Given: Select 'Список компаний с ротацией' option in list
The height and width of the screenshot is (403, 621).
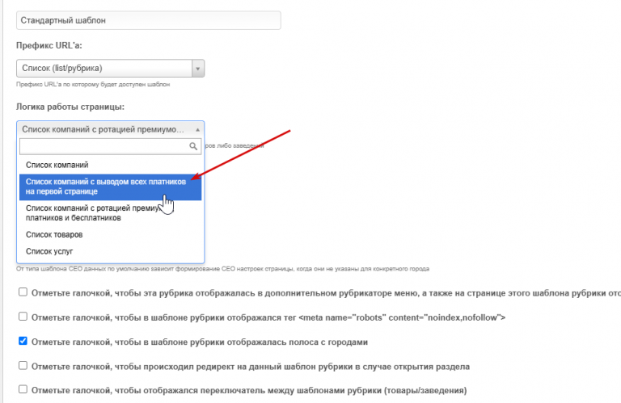Looking at the screenshot, I should 111,212.
